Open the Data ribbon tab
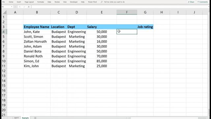 49,2
